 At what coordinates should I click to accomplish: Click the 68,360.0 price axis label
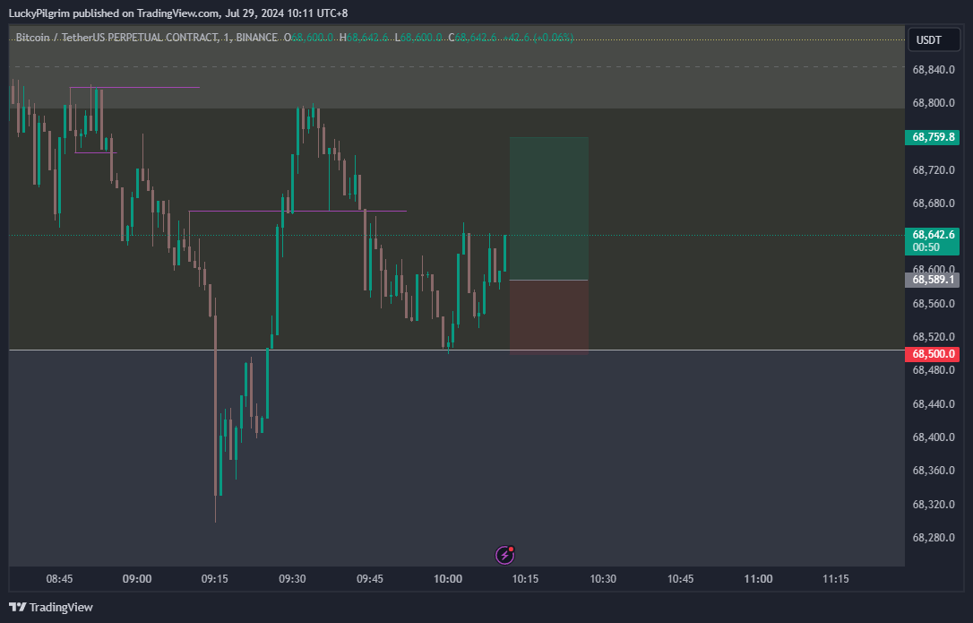(x=934, y=471)
